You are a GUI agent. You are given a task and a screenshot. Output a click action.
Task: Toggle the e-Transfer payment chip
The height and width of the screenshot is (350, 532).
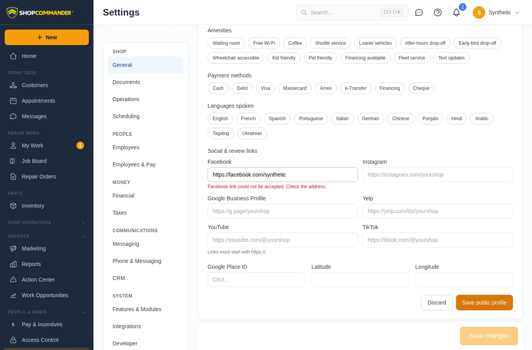(x=356, y=88)
